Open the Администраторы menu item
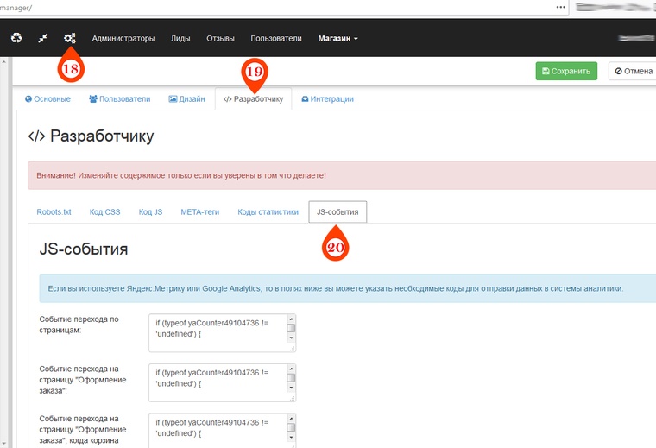This screenshot has height=448, width=656. click(x=123, y=38)
